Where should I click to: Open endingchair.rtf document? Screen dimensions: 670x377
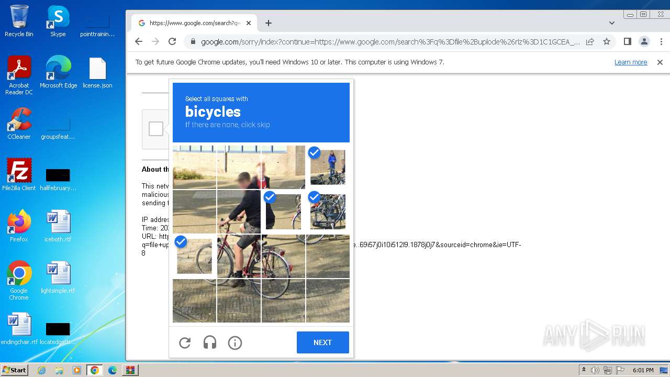[19, 329]
